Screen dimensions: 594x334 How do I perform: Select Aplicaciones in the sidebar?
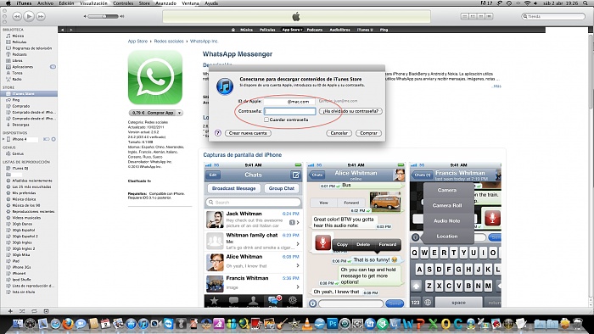coord(22,67)
